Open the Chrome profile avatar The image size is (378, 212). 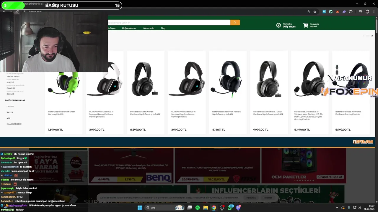tap(367, 12)
